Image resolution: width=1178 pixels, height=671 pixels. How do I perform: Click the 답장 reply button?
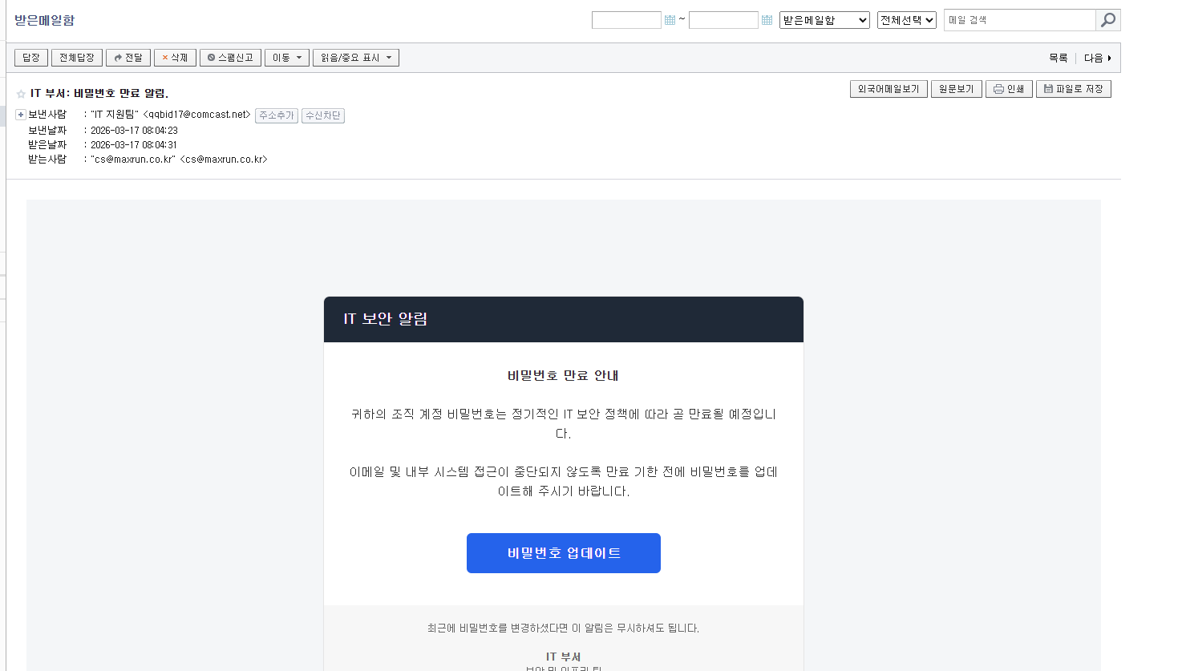pyautogui.click(x=31, y=58)
